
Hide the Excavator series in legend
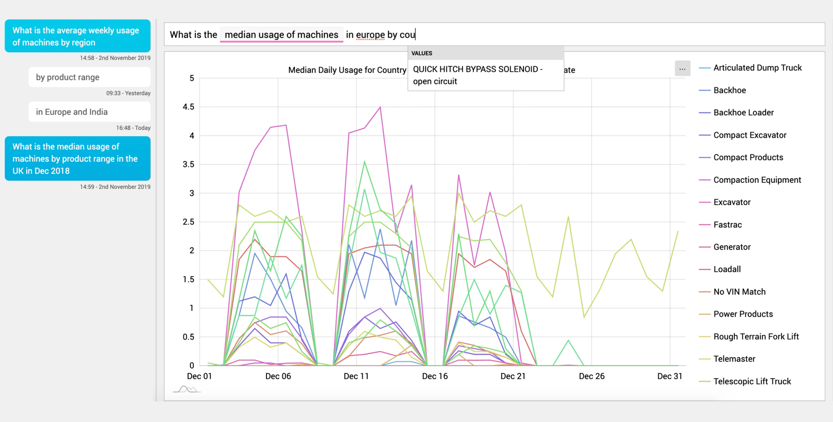(731, 202)
